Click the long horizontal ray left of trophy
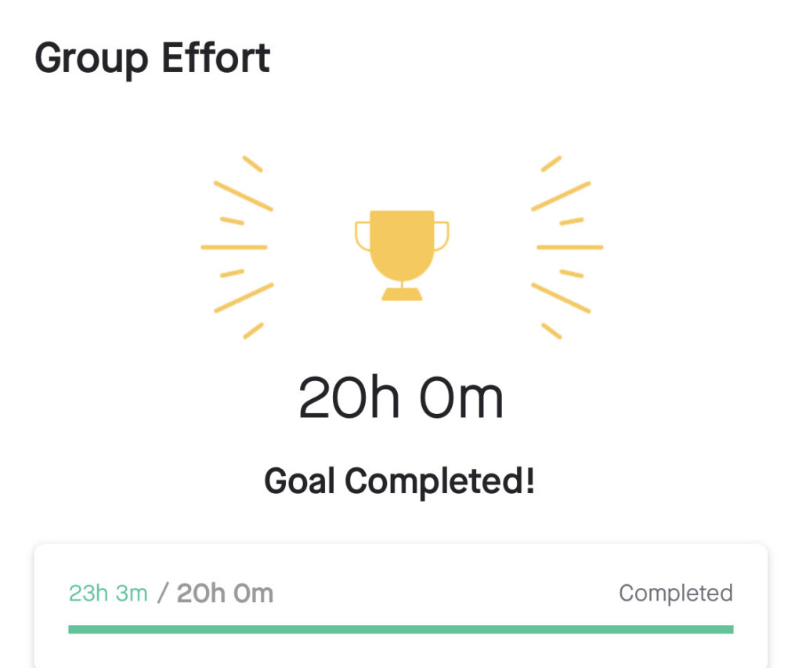The width and height of the screenshot is (802, 668). (x=234, y=247)
